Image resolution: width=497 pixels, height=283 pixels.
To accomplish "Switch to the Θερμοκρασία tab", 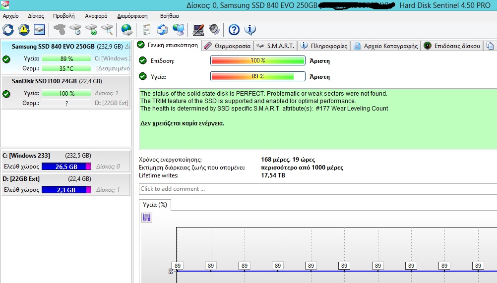I will (x=228, y=46).
